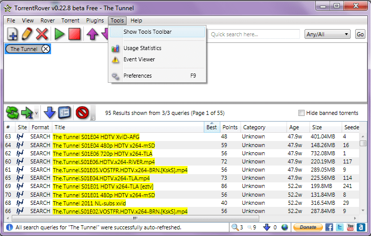This screenshot has height=236, width=371.
Task: Open Event Viewer from Tools menu
Action: coord(157,59)
